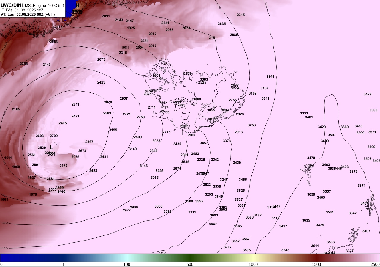Click the 100 tick label on the color scale
This screenshot has height=267, width=380.
point(127,264)
